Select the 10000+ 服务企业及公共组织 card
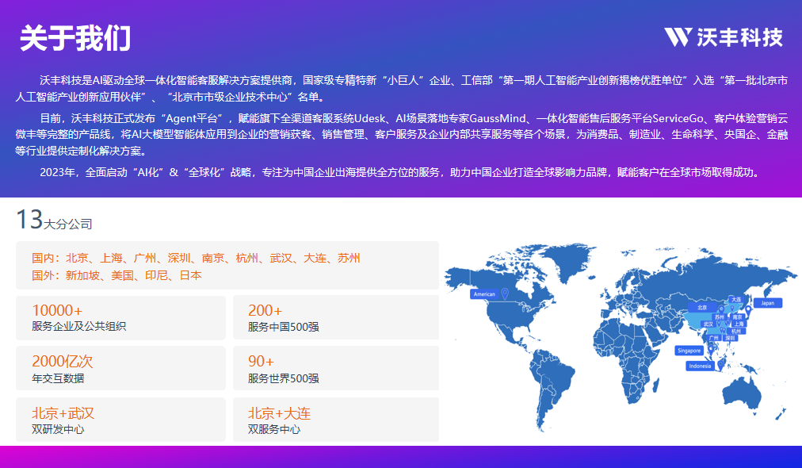The image size is (802, 468). pos(120,317)
